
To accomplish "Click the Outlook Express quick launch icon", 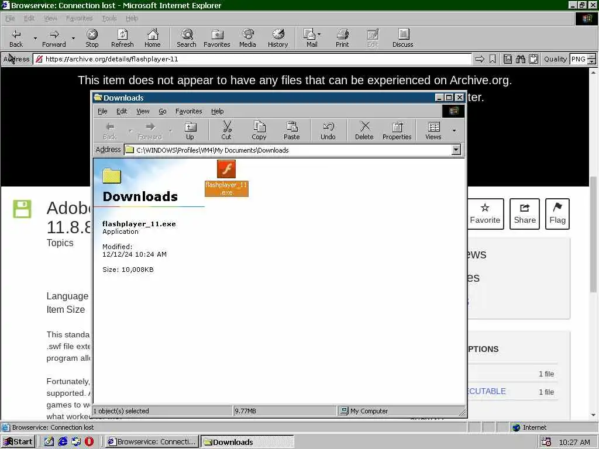I will click(76, 442).
